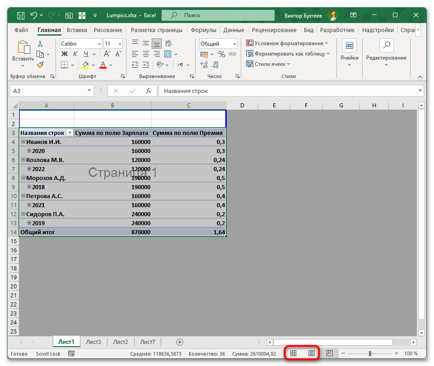Select the Format Painter brush icon
This screenshot has height=366, width=434.
tap(40, 65)
